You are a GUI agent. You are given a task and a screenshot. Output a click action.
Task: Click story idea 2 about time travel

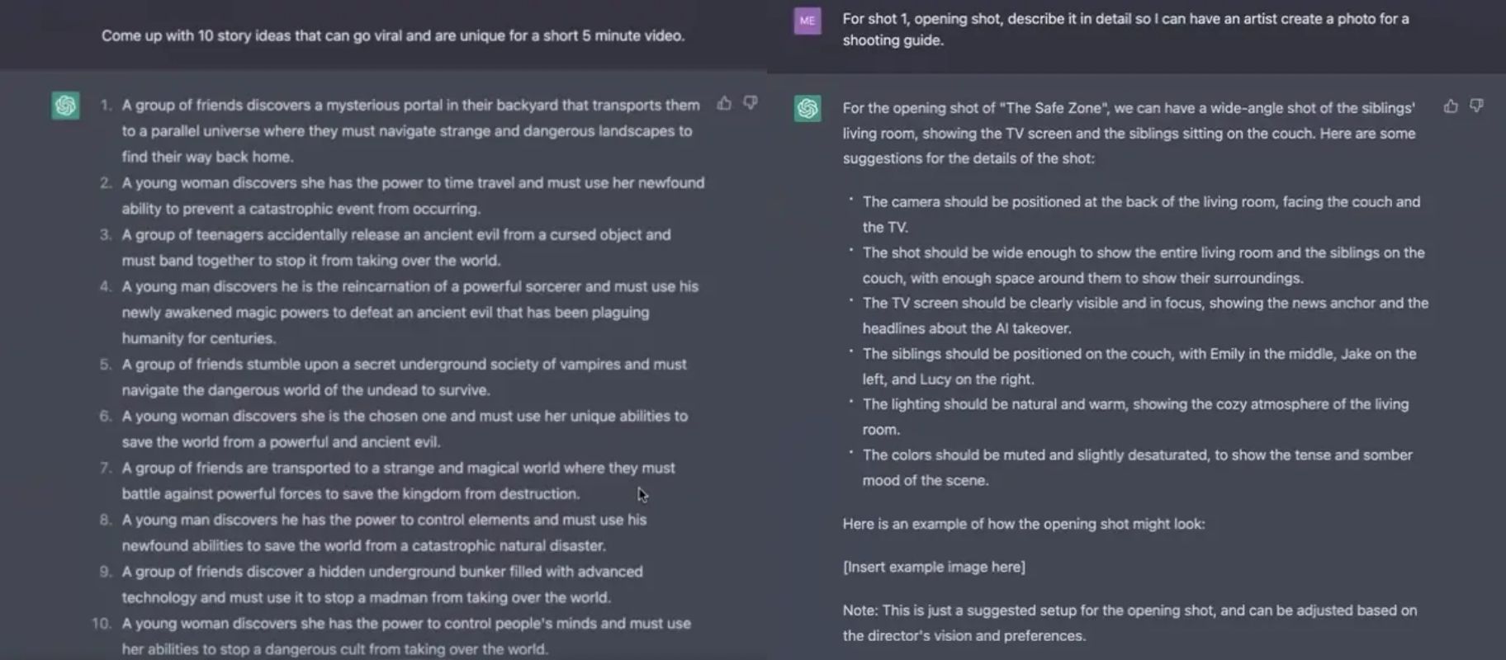[413, 196]
